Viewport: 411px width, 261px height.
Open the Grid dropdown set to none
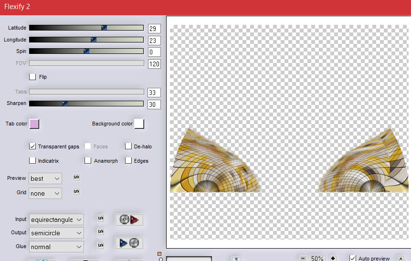(45, 193)
